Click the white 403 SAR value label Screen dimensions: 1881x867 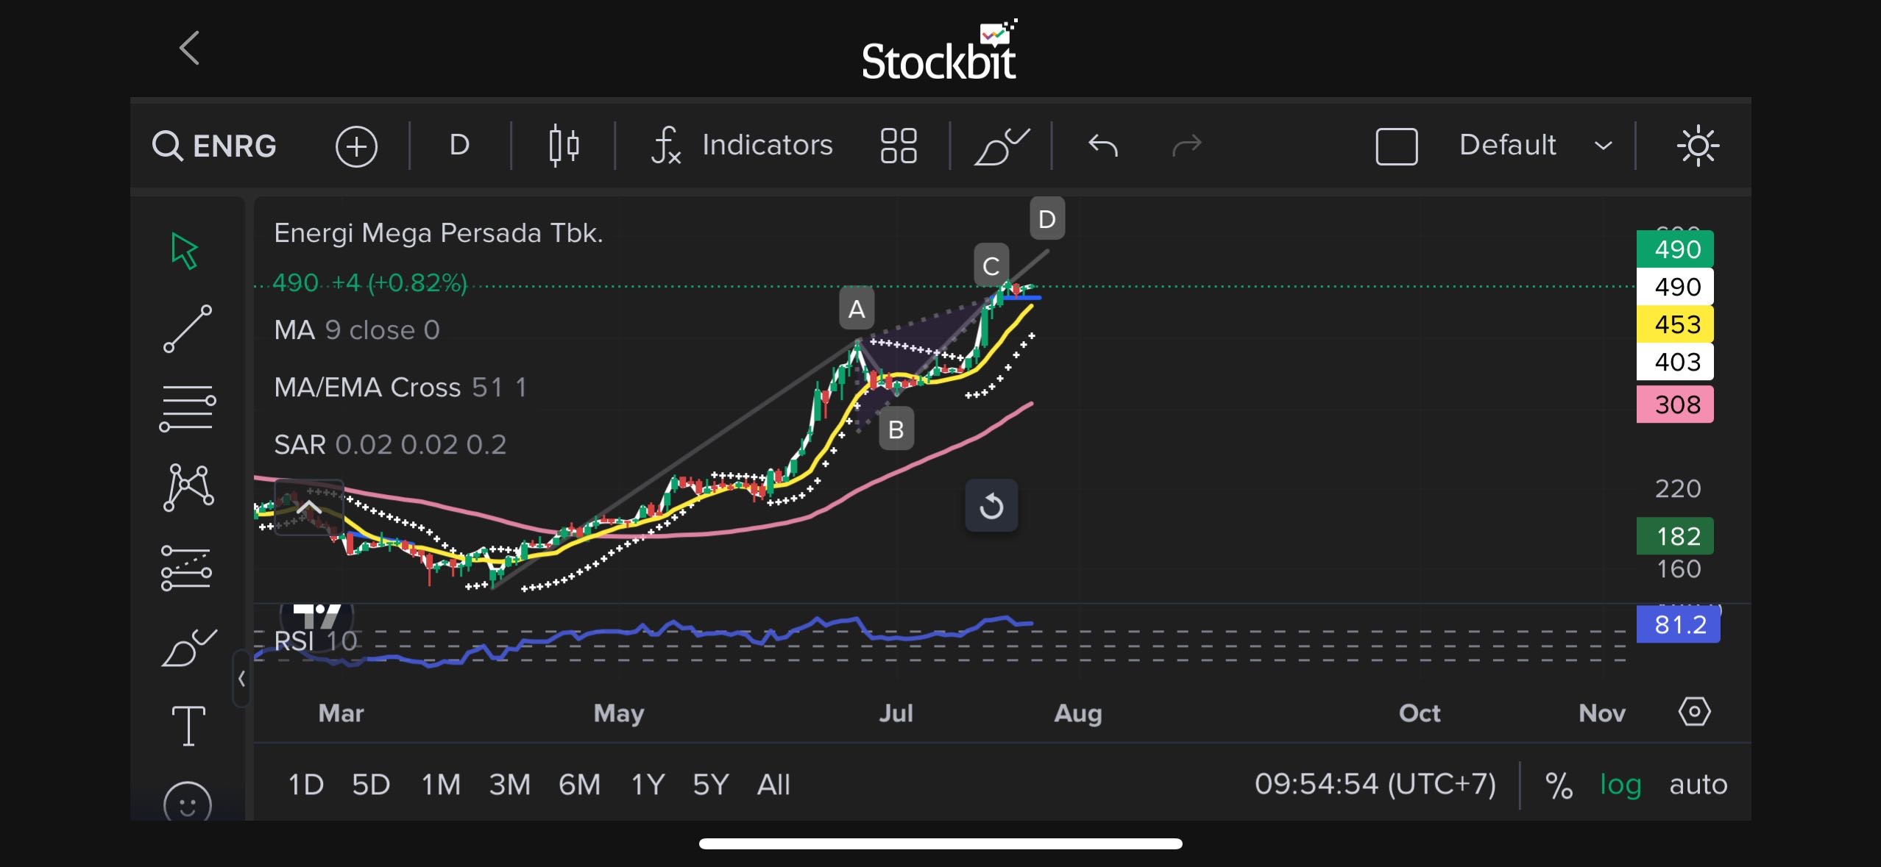pos(1675,362)
